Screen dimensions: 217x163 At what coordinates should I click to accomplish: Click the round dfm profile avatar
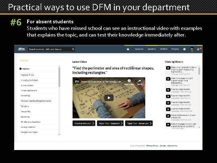coord(192,49)
